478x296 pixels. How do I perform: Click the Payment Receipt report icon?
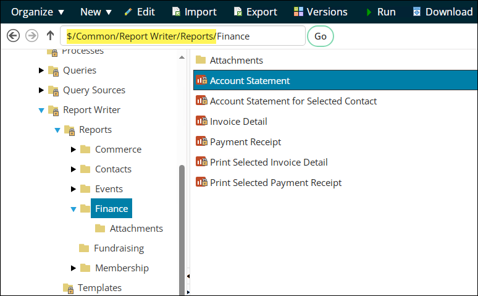[201, 142]
